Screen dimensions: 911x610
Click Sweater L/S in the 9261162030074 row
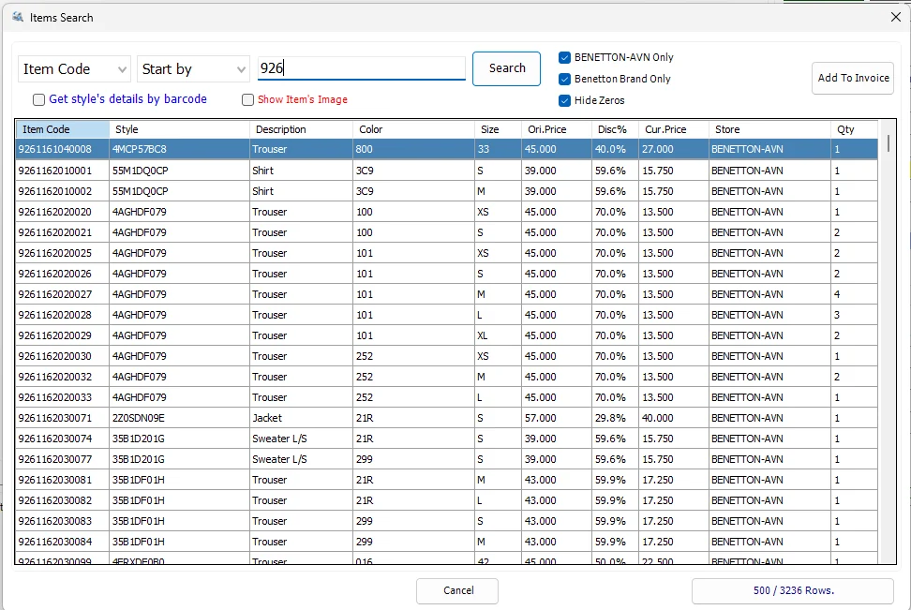[x=301, y=439]
